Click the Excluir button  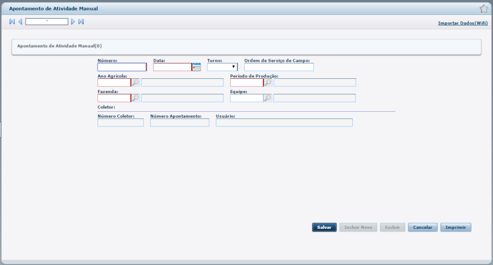click(392, 227)
